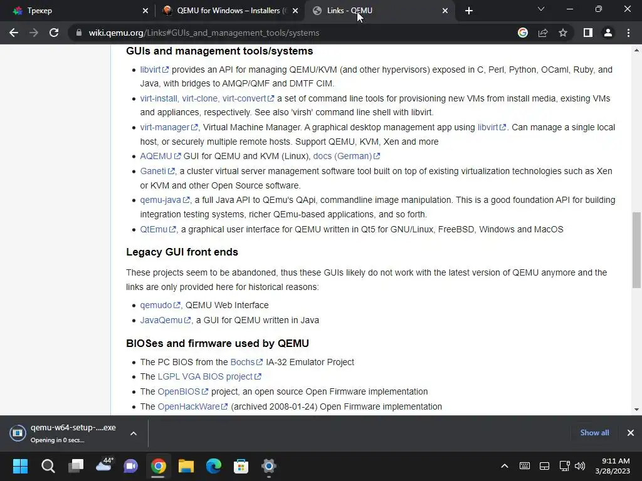Open the touch keyboard tray icon
Viewport: 642px width, 481px height.
click(x=525, y=466)
